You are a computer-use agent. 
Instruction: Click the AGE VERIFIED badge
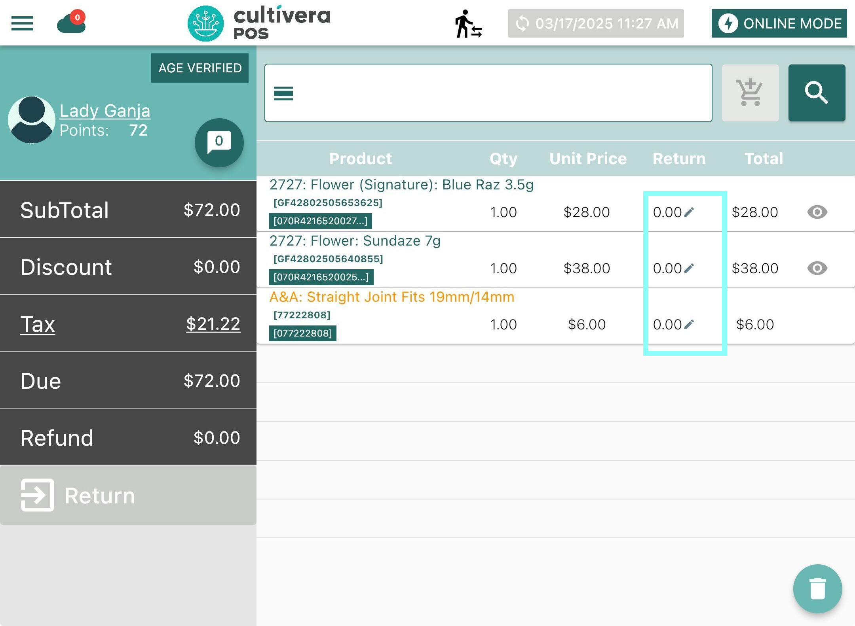tap(200, 68)
